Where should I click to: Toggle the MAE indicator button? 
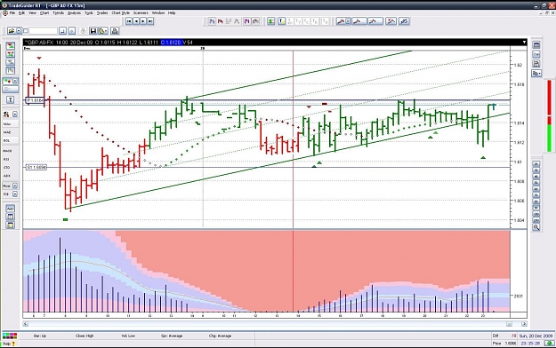coord(7,132)
